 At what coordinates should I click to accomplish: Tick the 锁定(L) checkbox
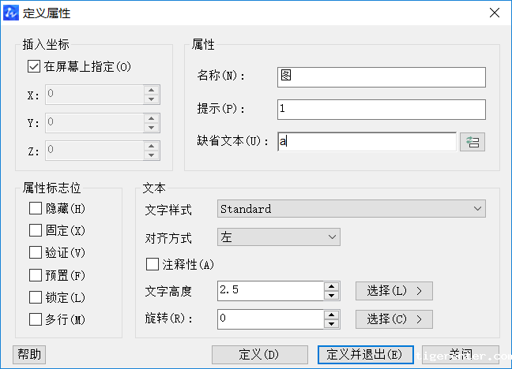[x=35, y=297]
